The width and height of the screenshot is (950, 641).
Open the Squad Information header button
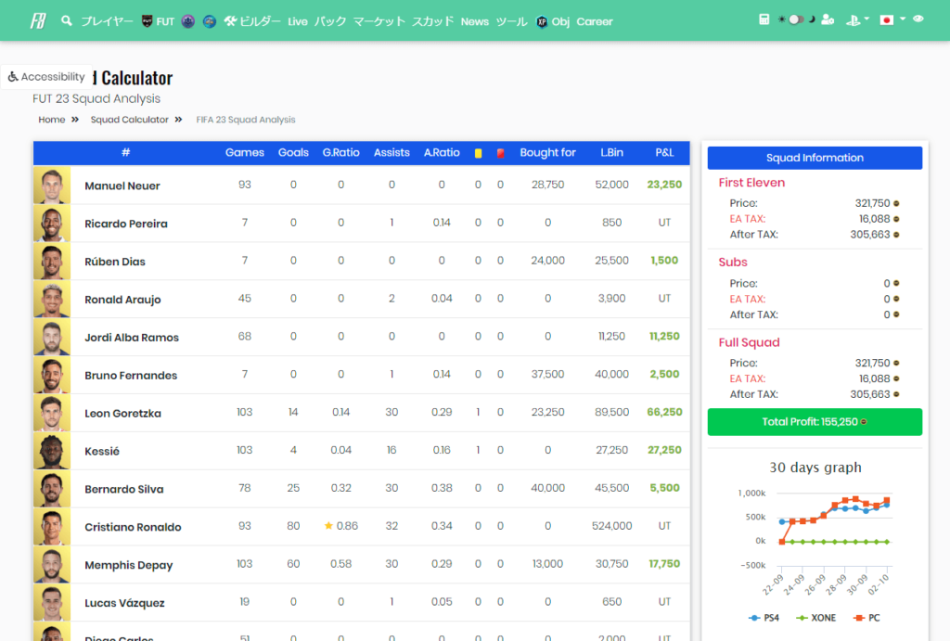point(815,158)
